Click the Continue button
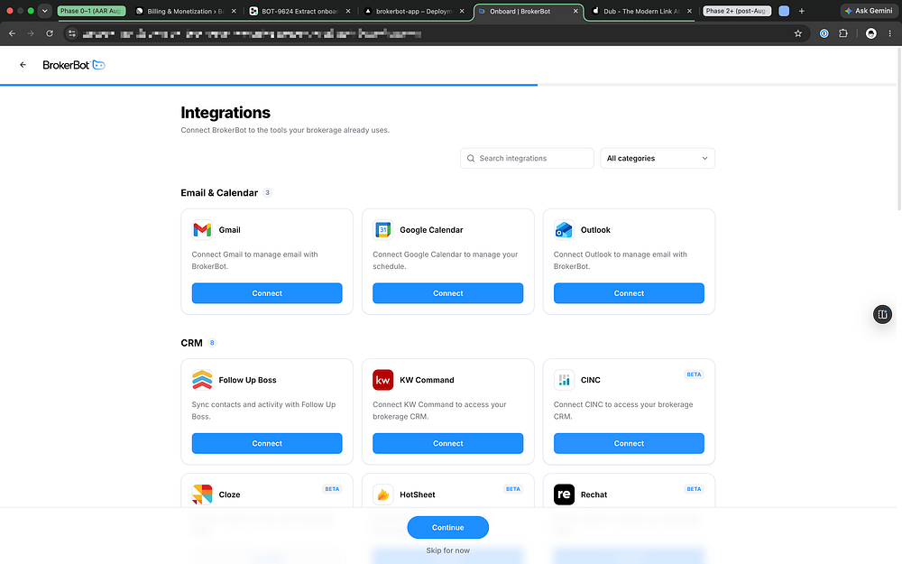 point(448,527)
